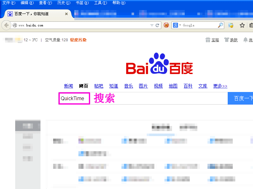Screen dimensions: 253x189
Task: Click the colorful extension icon beside search box
Action: pyautogui.click(x=231, y=25)
